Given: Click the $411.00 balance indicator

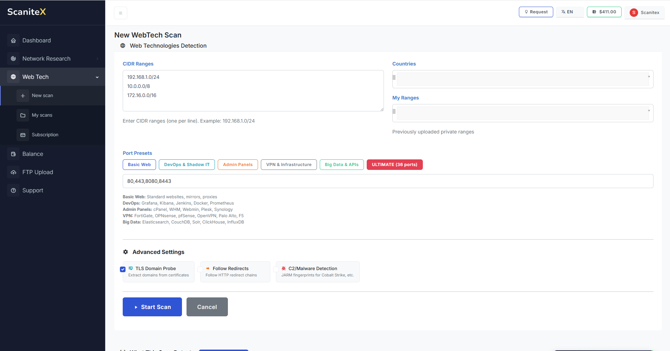Looking at the screenshot, I should tap(603, 12).
